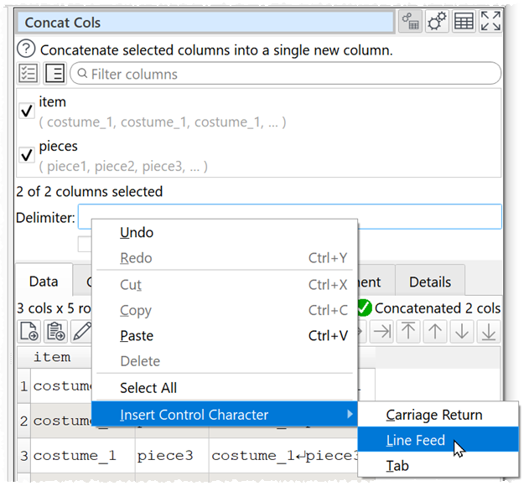Switch to the Details tab

[x=430, y=282]
